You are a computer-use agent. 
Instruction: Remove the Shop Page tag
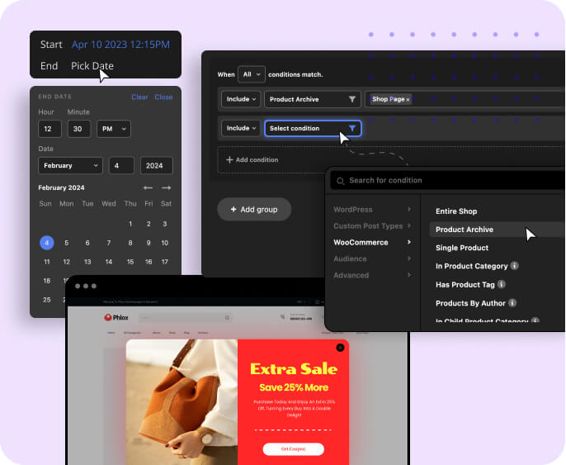[x=408, y=100]
